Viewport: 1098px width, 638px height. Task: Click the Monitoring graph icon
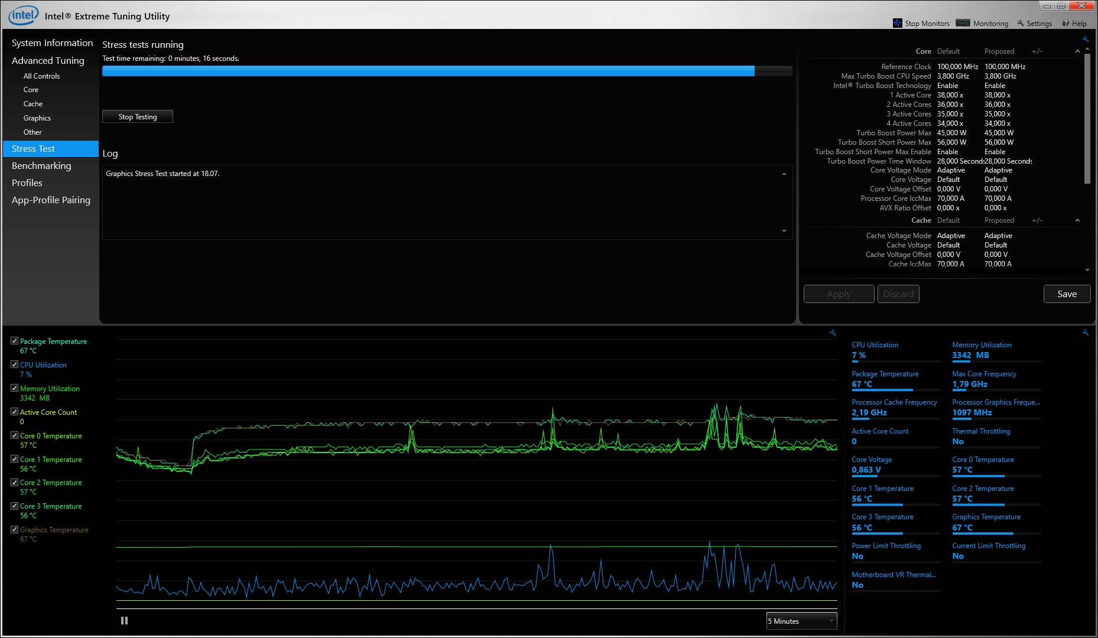click(963, 23)
